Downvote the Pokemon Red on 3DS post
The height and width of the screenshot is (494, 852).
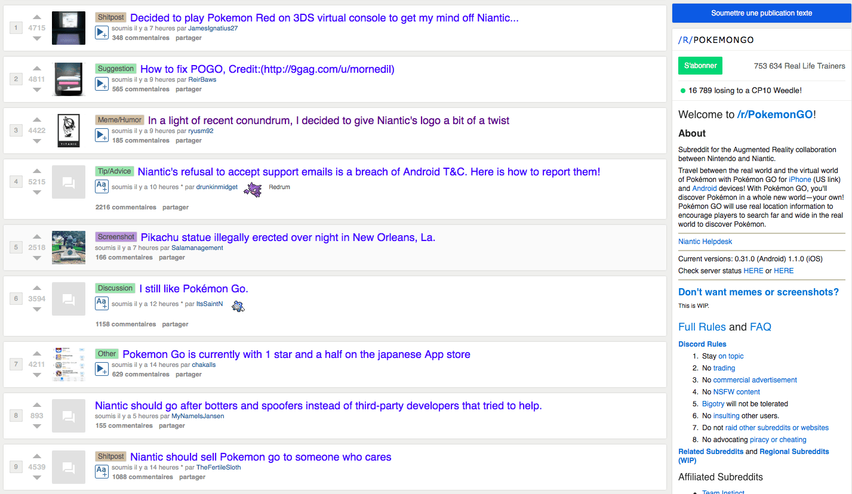point(37,38)
